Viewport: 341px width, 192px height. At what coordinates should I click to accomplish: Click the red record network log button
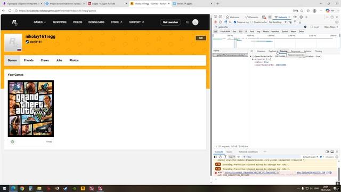[x=215, y=22]
